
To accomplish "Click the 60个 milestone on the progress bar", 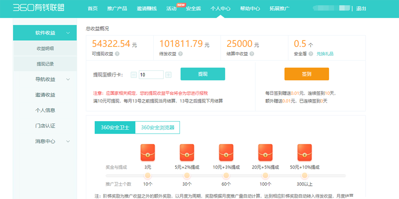I will (x=226, y=176).
